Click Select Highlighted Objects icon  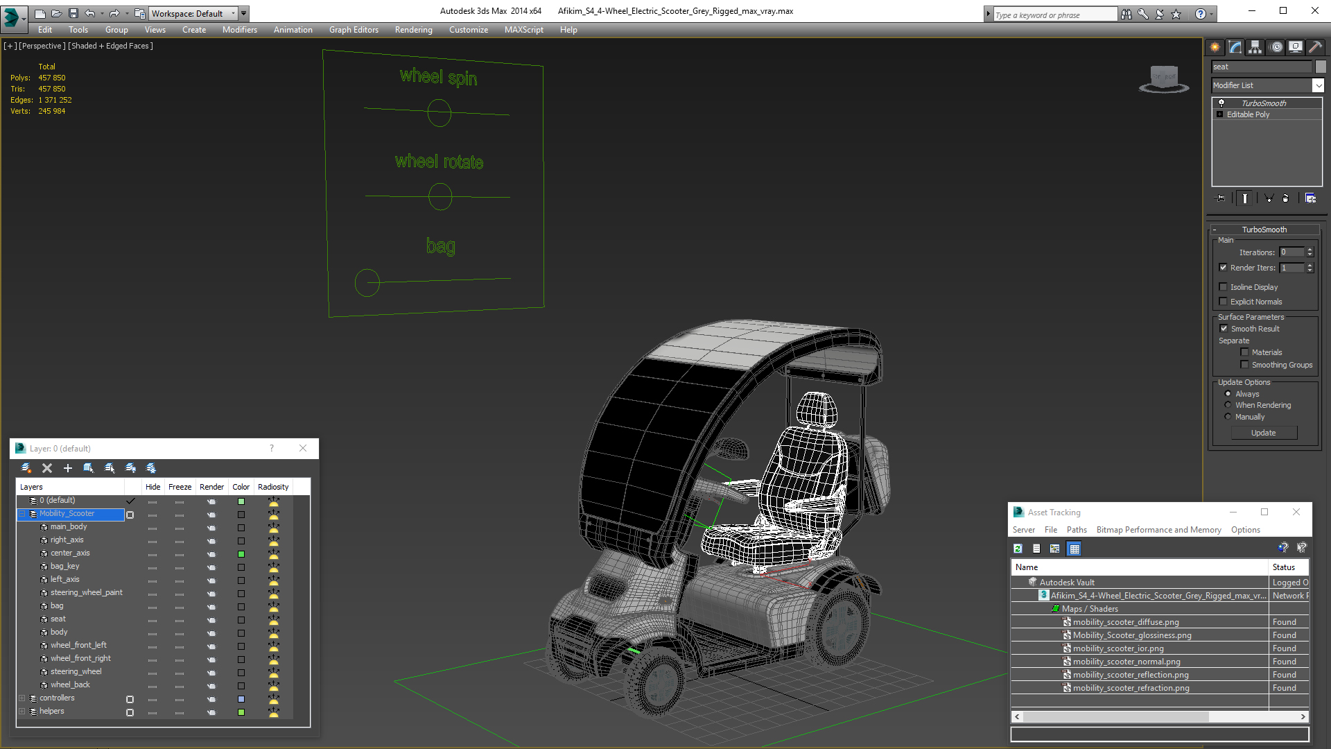(x=89, y=468)
